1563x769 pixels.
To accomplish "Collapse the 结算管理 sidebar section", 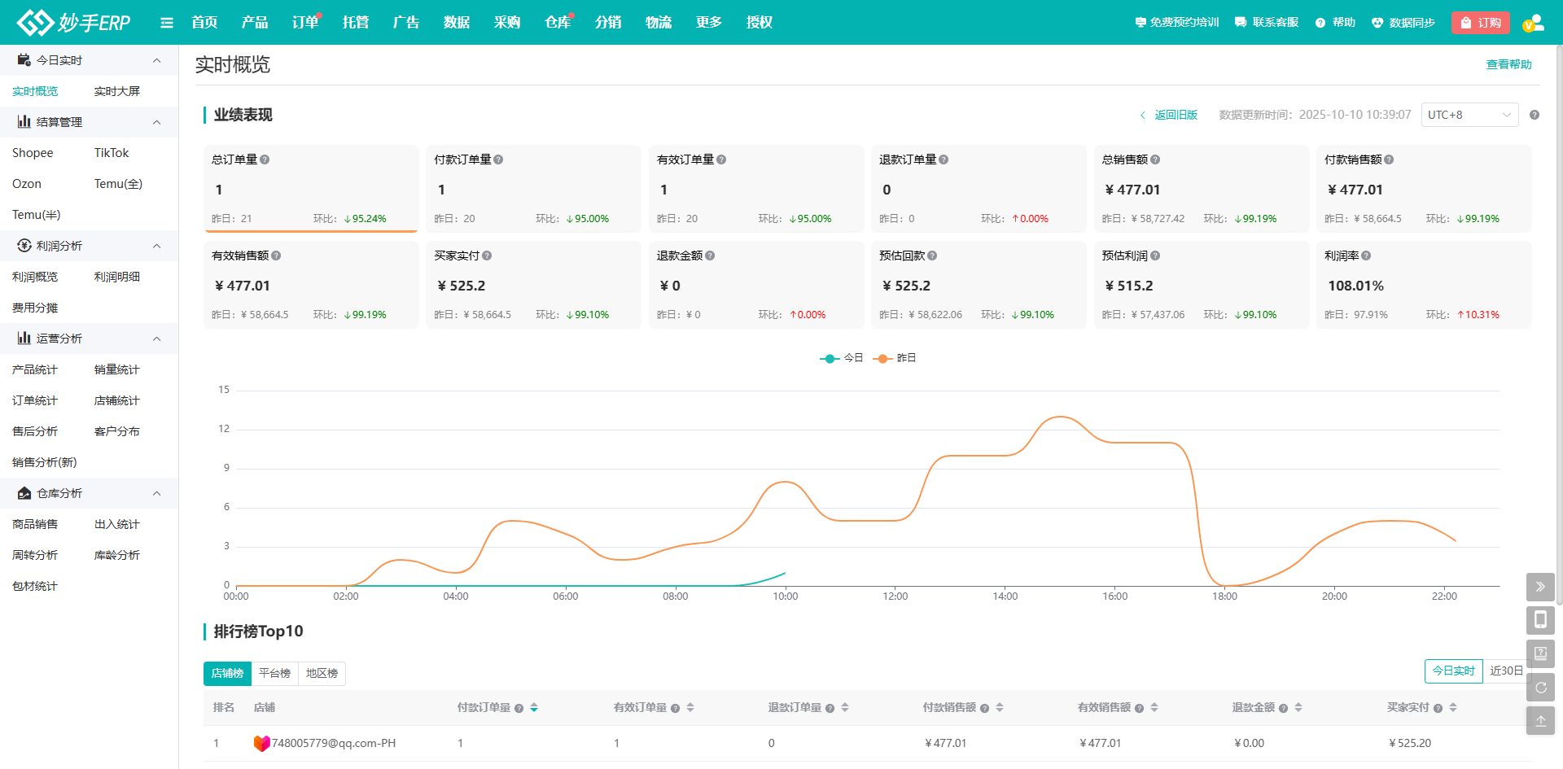I will pyautogui.click(x=157, y=122).
